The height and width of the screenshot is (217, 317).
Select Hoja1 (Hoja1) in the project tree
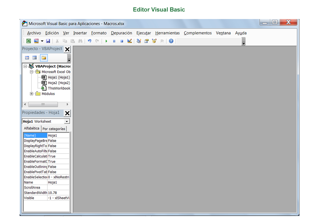[x=59, y=77]
